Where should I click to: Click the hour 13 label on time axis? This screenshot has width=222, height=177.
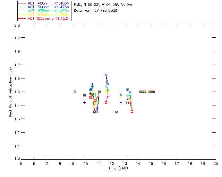click(125, 164)
